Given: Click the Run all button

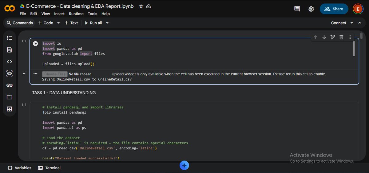Looking at the screenshot, I should 93,23.
